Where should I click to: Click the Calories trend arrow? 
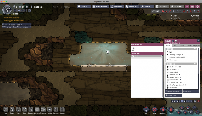(x=184, y=82)
